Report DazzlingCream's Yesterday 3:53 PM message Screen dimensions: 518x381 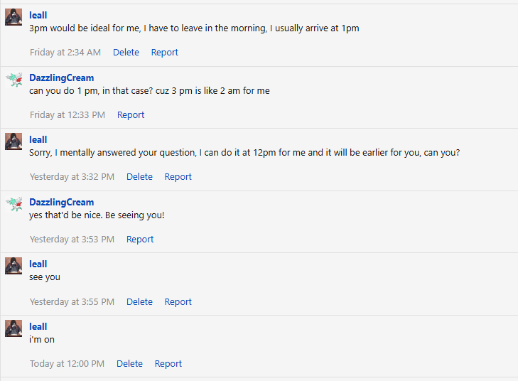pyautogui.click(x=140, y=240)
